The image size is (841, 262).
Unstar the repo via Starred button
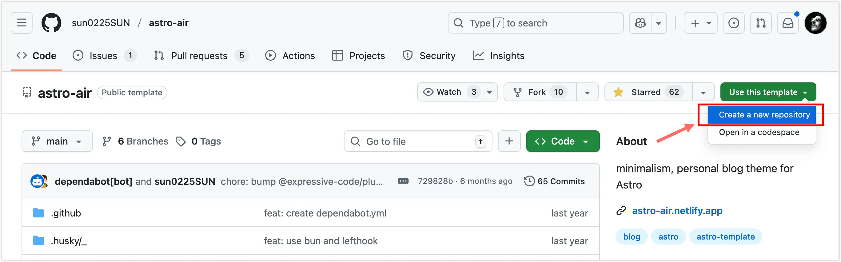click(648, 92)
